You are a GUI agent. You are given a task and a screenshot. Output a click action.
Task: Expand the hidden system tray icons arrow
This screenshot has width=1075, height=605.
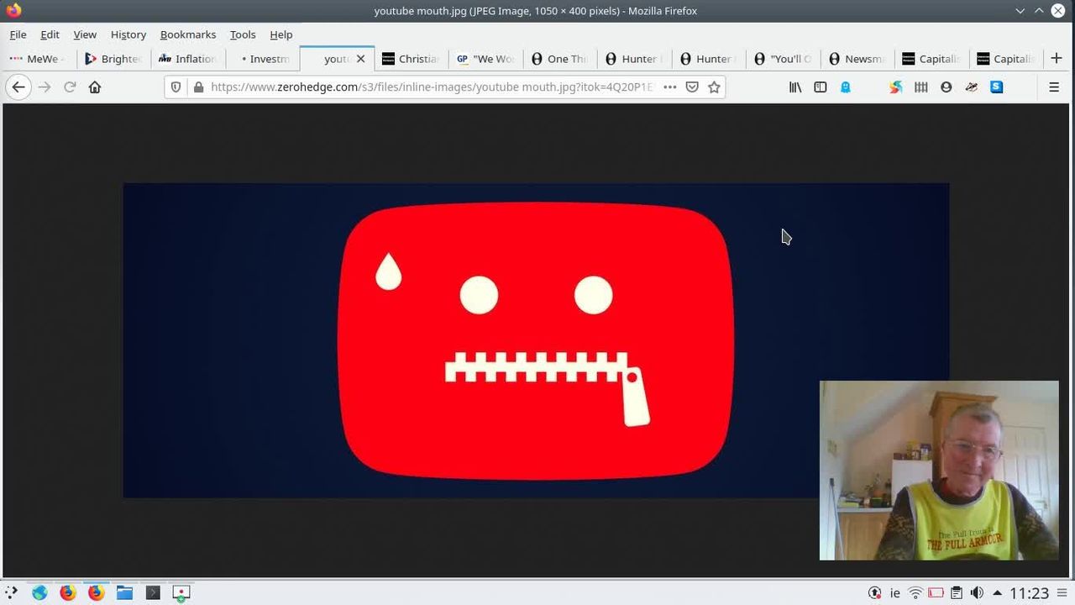coord(997,593)
